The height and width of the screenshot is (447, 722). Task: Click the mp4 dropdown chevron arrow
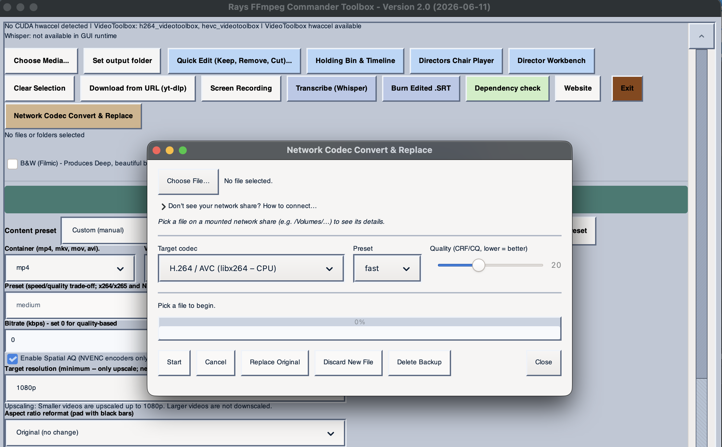coord(120,269)
